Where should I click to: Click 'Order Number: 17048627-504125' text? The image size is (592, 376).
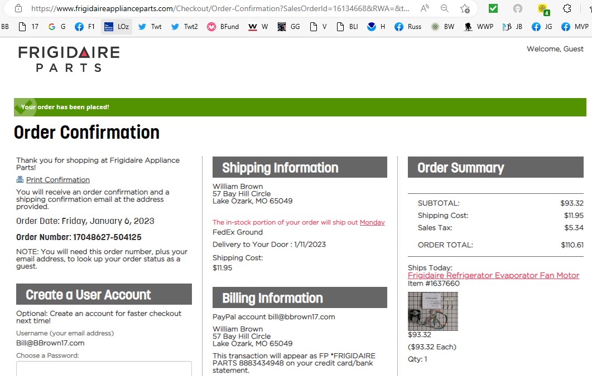coord(79,237)
